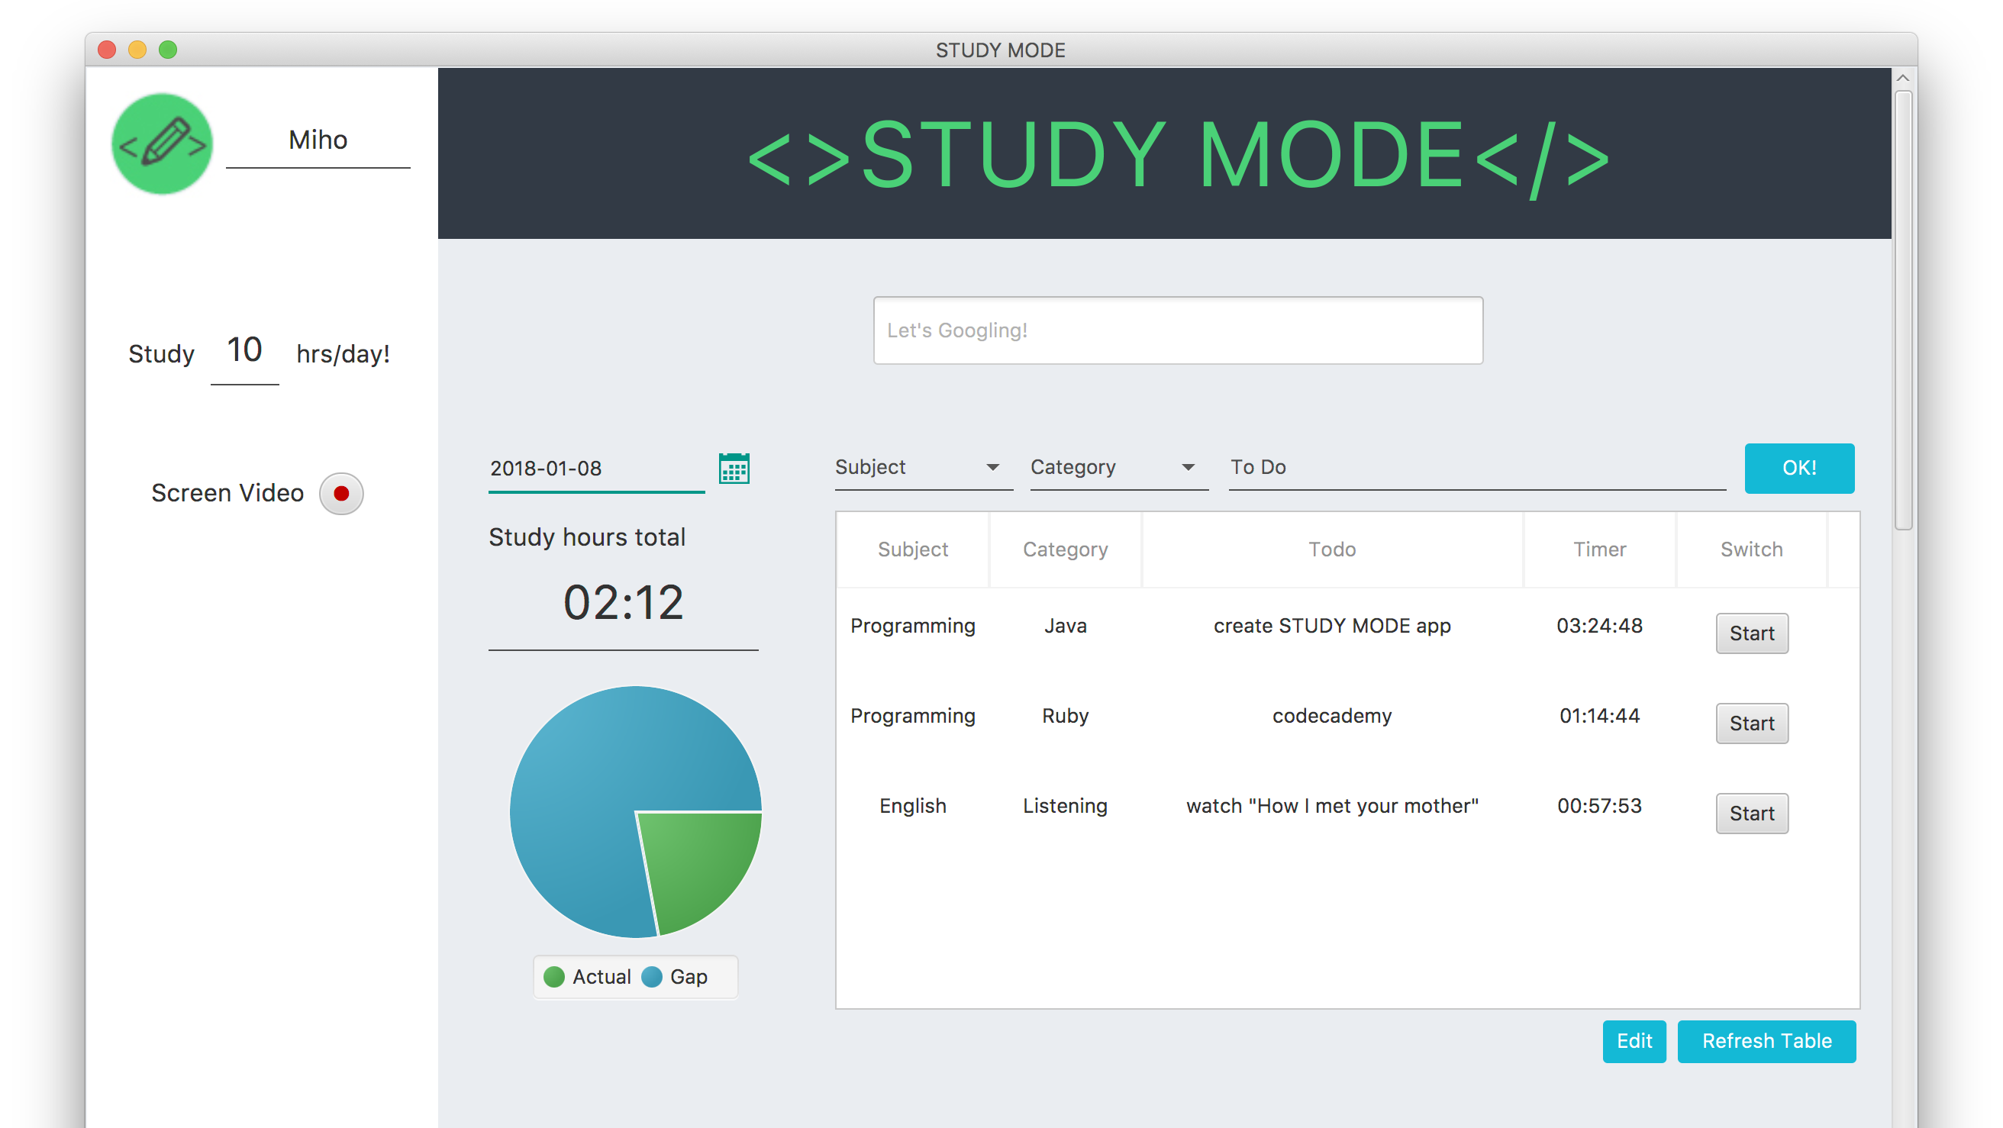
Task: Click the Miho username field
Action: [318, 140]
